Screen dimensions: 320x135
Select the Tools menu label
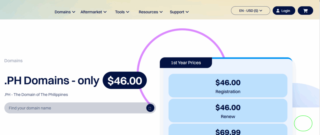click(x=120, y=12)
